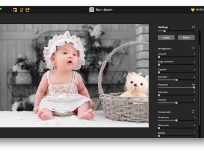The image size is (204, 153).
Task: Click the Contrast slider handle
Action: [176, 80]
